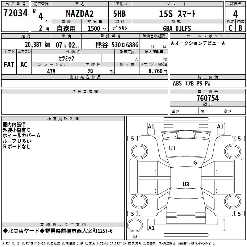Select the exterior color セラミック
This screenshot has width=247, height=247.
click(x=66, y=58)
